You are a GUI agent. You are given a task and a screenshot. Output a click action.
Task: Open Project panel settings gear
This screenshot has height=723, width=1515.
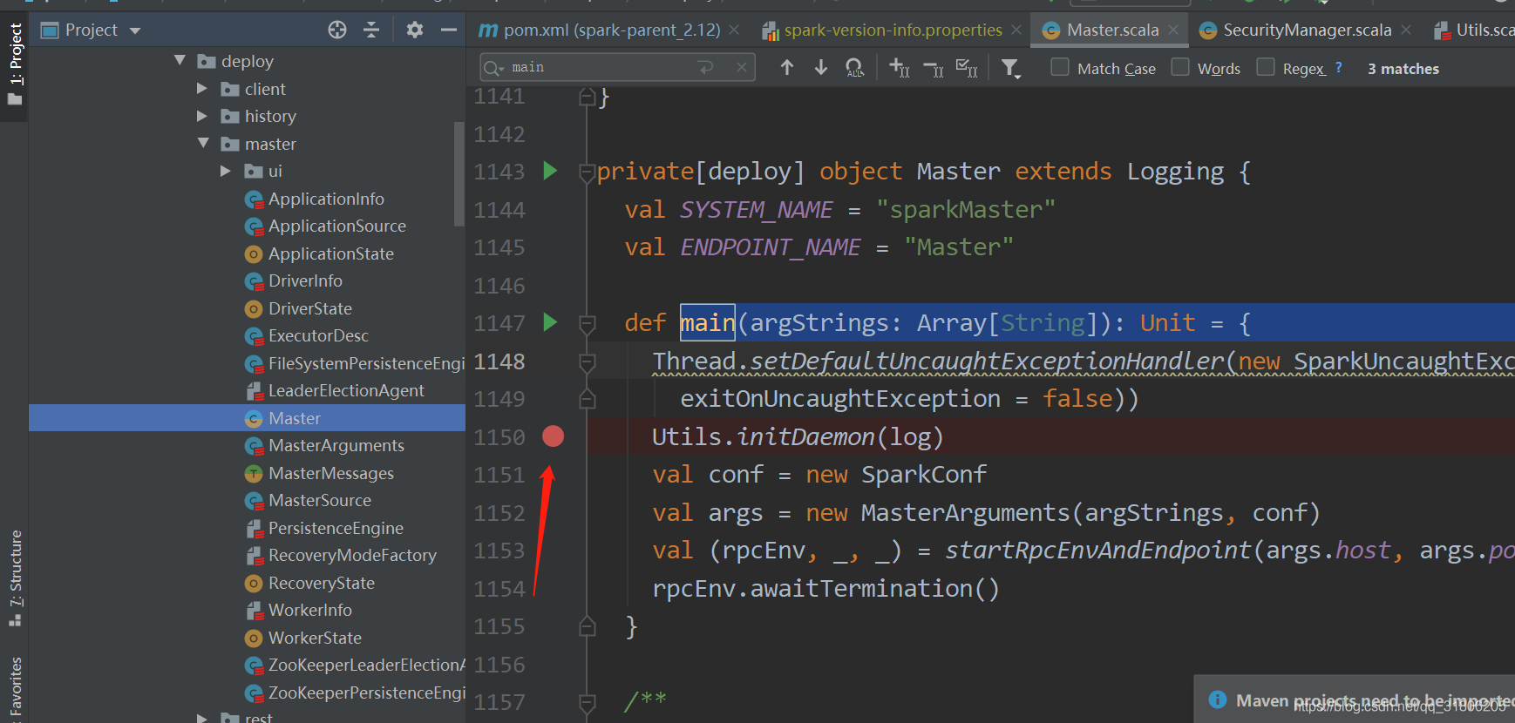415,30
